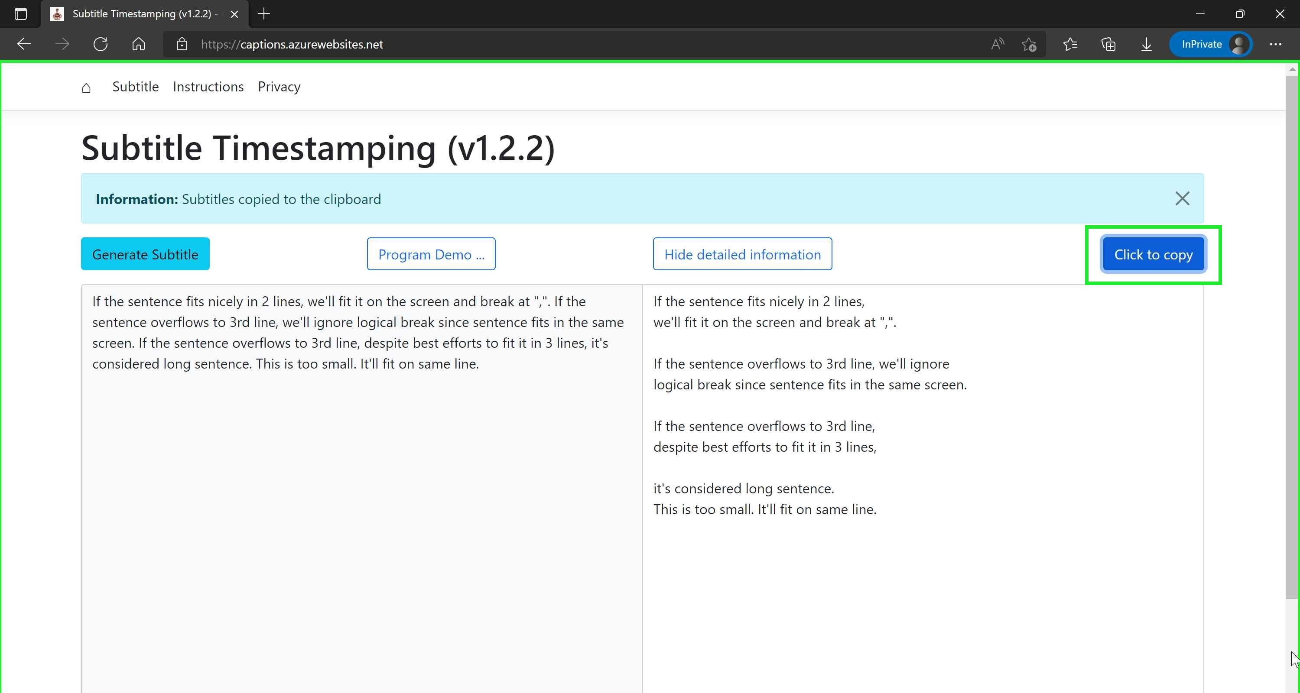
Task: Open a new browser tab with plus icon
Action: click(264, 14)
